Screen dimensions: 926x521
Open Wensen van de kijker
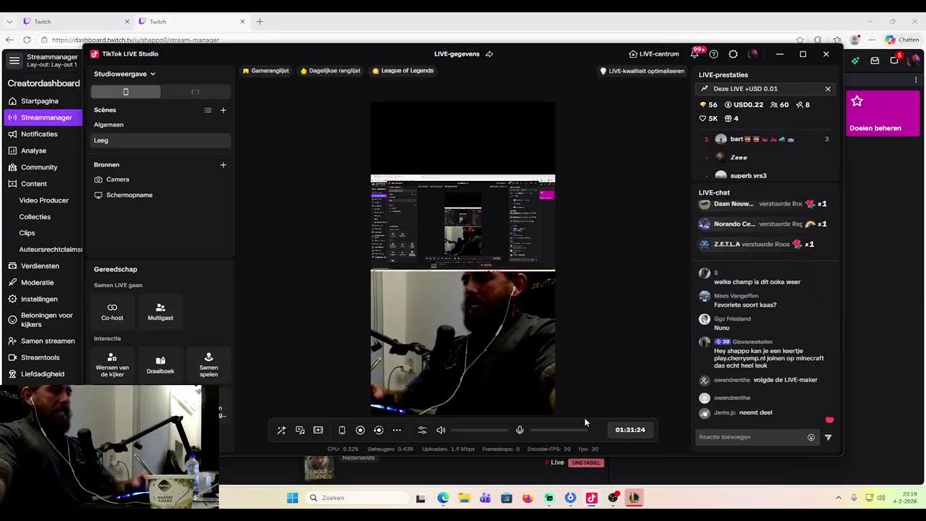coord(112,364)
